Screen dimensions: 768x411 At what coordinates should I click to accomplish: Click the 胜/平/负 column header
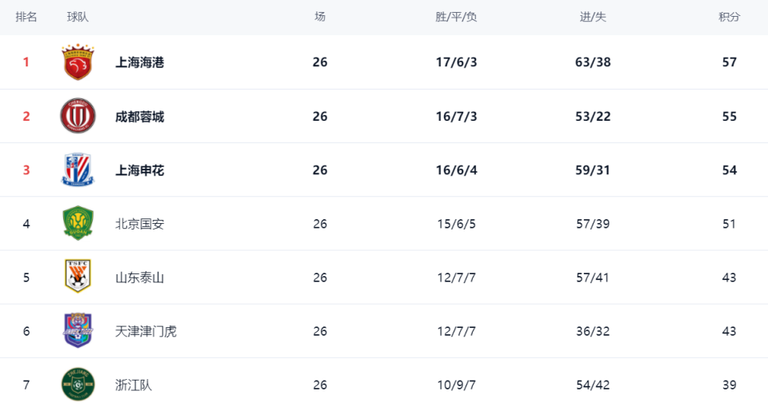coord(456,17)
